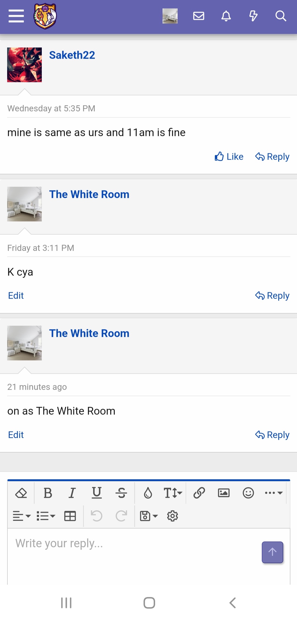This screenshot has height=618, width=297.
Task: Insert a link with the chain icon
Action: click(x=199, y=493)
